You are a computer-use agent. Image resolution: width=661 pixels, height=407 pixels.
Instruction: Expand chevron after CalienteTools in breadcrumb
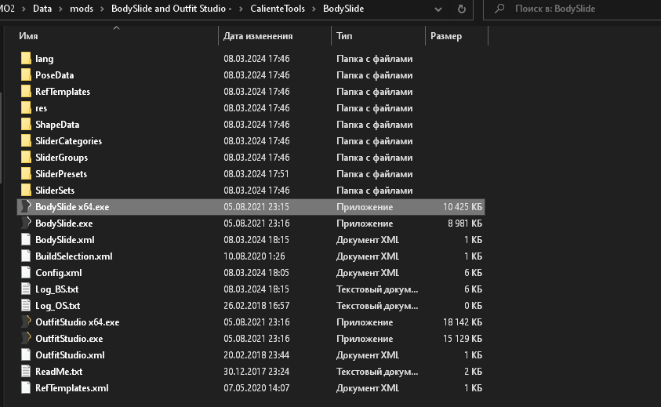tap(314, 9)
